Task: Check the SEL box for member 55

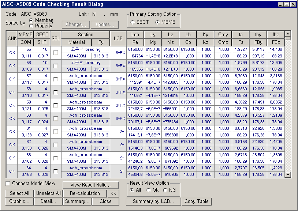Action: pos(56,52)
